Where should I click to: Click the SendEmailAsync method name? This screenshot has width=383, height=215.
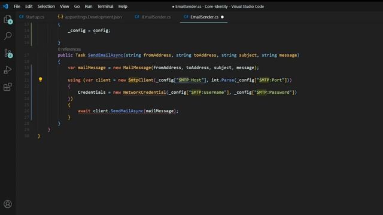coord(105,55)
